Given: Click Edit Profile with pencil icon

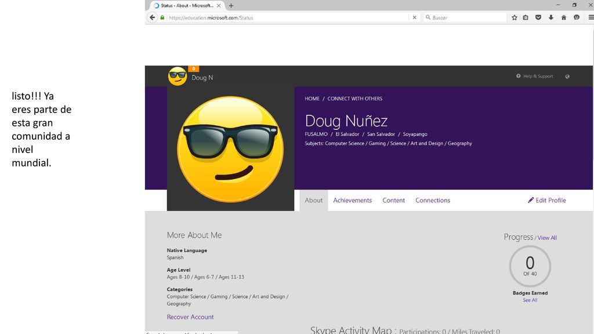Looking at the screenshot, I should pyautogui.click(x=547, y=200).
